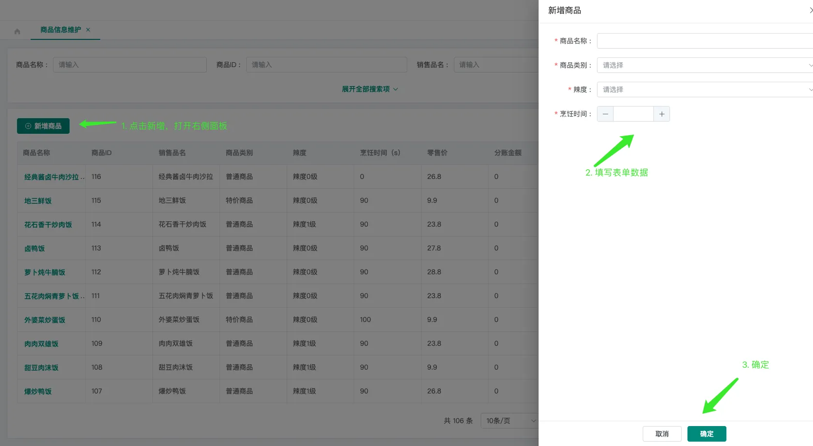This screenshot has width=813, height=446.
Task: Click the 新增商品 button
Action: pyautogui.click(x=43, y=126)
